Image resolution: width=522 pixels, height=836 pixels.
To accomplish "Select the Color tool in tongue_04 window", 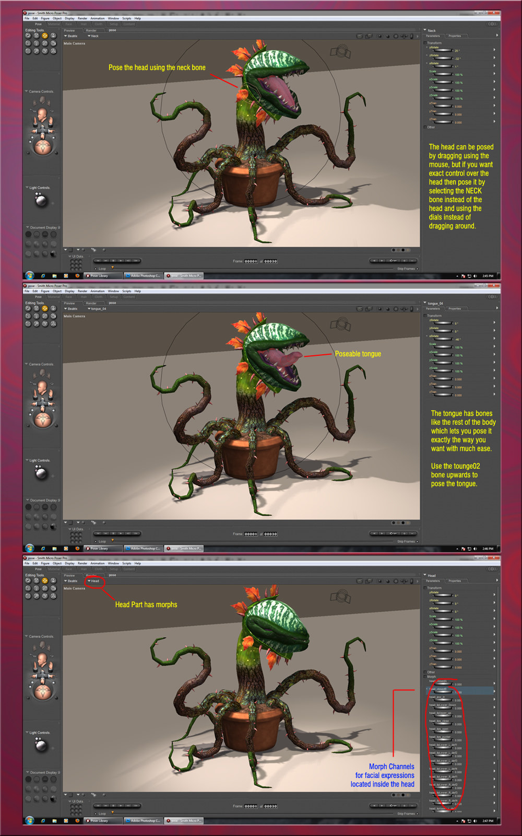I will click(53, 316).
